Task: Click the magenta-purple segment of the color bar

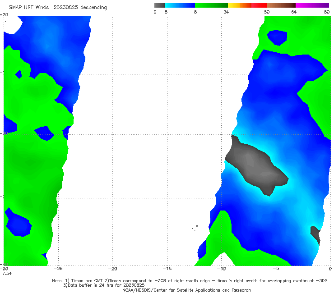Action: [x=312, y=5]
